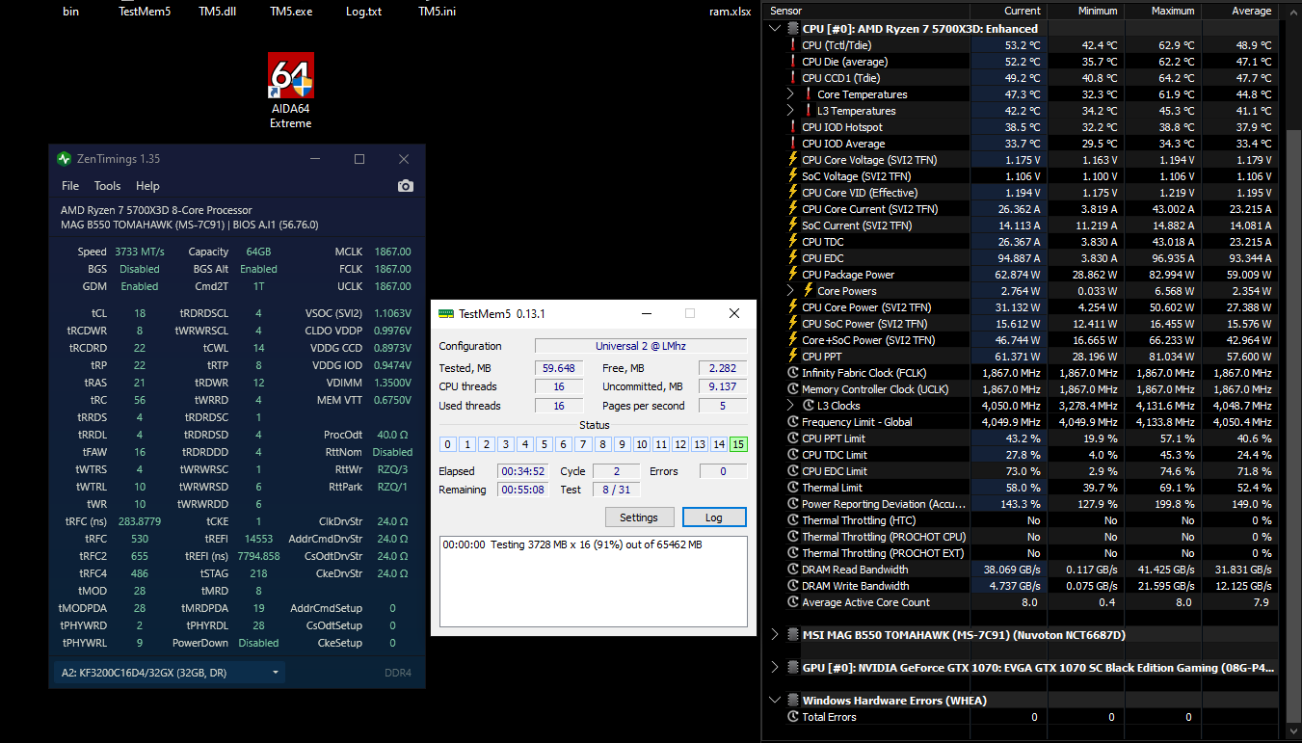Click the Settings button in TestMem5
1302x743 pixels.
point(638,517)
